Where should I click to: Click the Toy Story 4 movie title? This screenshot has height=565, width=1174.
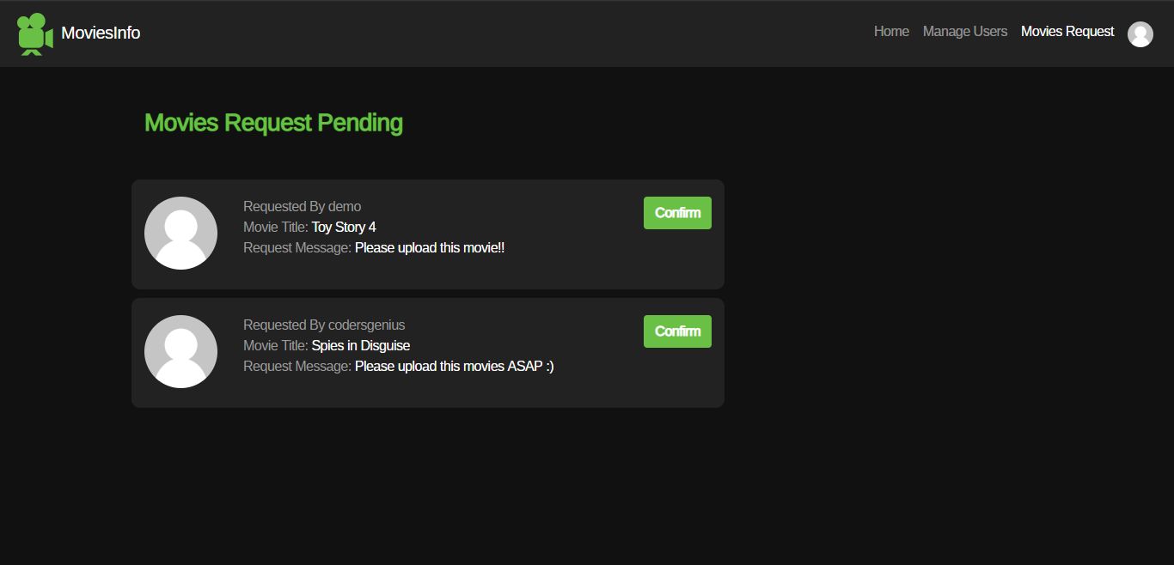coord(344,228)
